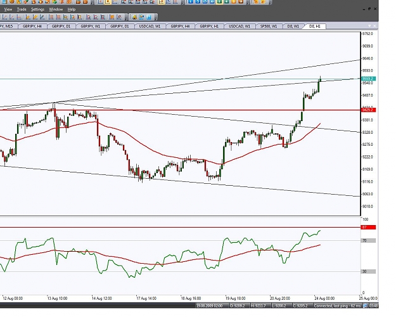Select the orange D daily timeframe button
This screenshot has width=396, height=317.
pos(234,2)
